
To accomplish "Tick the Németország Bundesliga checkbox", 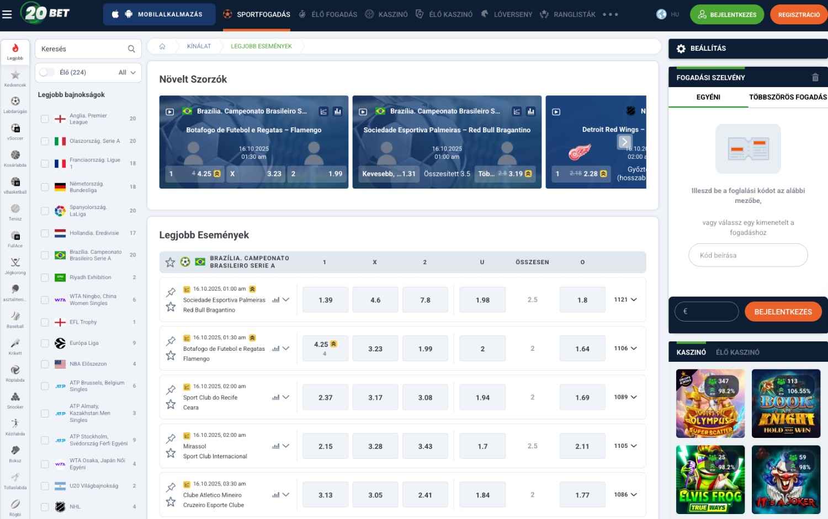I will coord(45,187).
